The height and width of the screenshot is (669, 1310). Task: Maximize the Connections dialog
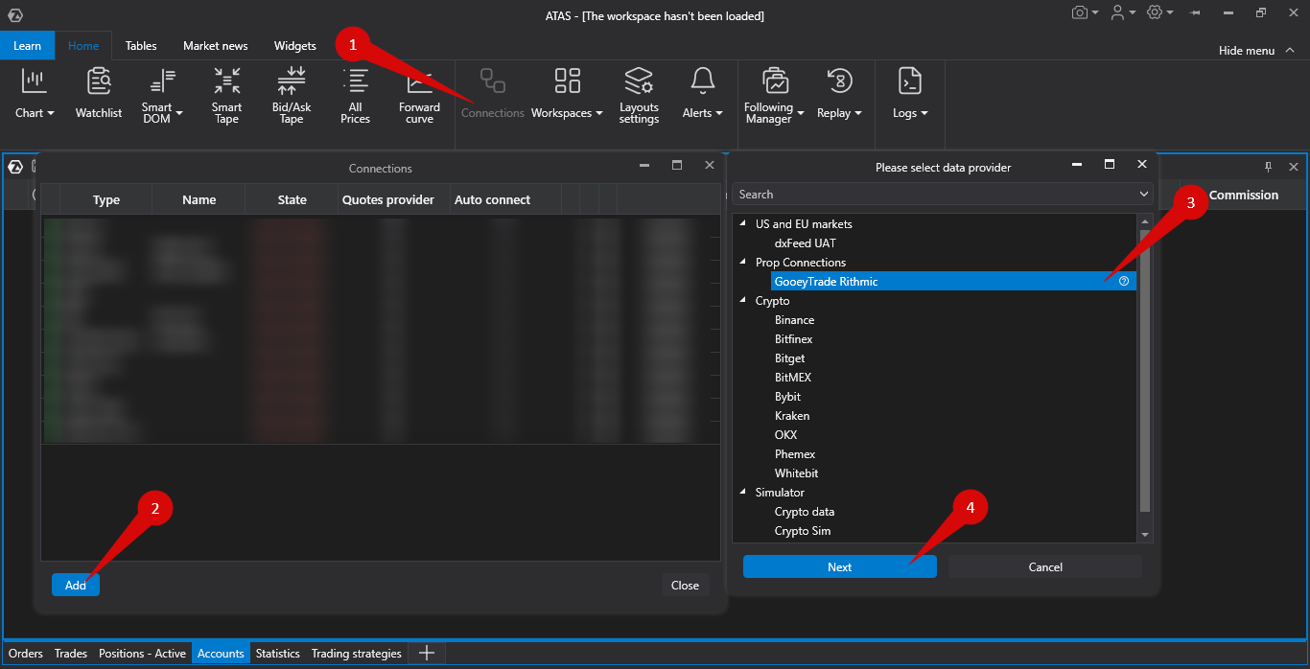click(x=677, y=165)
